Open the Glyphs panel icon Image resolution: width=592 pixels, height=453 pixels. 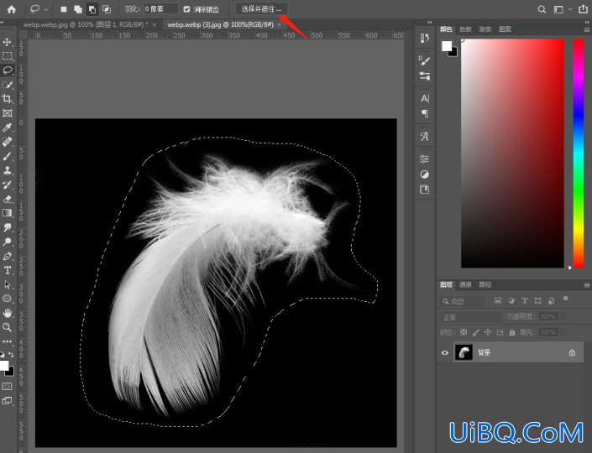(424, 137)
